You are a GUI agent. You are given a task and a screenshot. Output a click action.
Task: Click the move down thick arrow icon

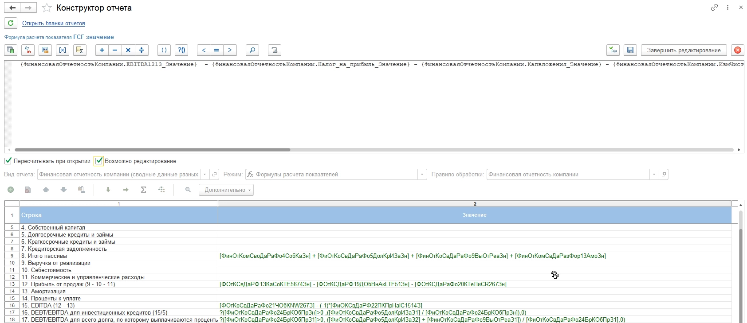tap(63, 190)
